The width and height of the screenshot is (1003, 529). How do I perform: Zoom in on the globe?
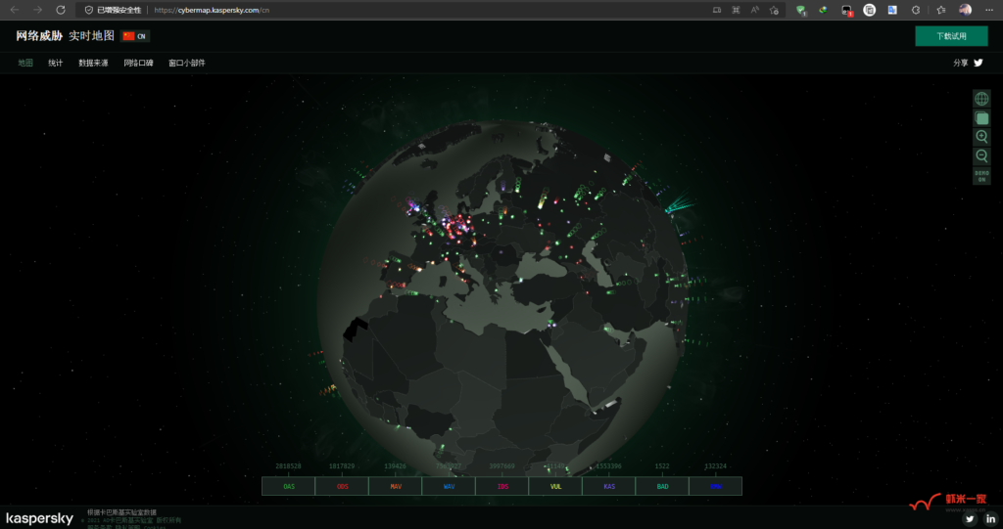coord(981,137)
